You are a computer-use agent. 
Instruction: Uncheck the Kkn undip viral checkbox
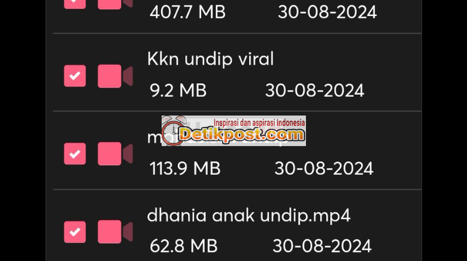coord(75,76)
